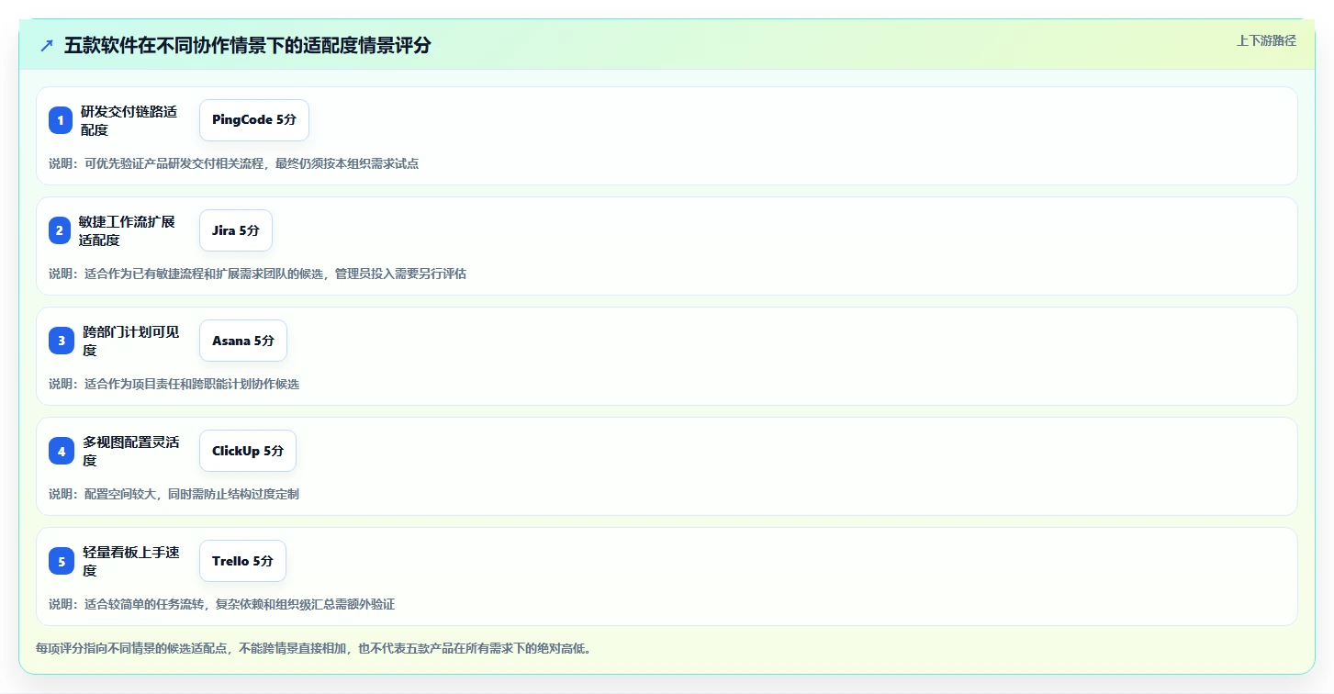Viewport: 1334px width, 694px height.
Task: Click the number 2 badge
Action: coord(60,230)
